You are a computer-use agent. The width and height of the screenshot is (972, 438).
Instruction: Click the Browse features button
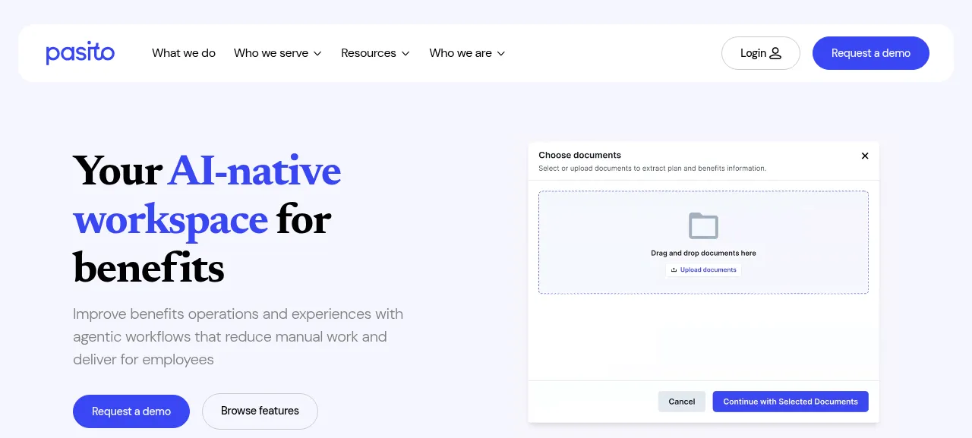[x=260, y=411]
